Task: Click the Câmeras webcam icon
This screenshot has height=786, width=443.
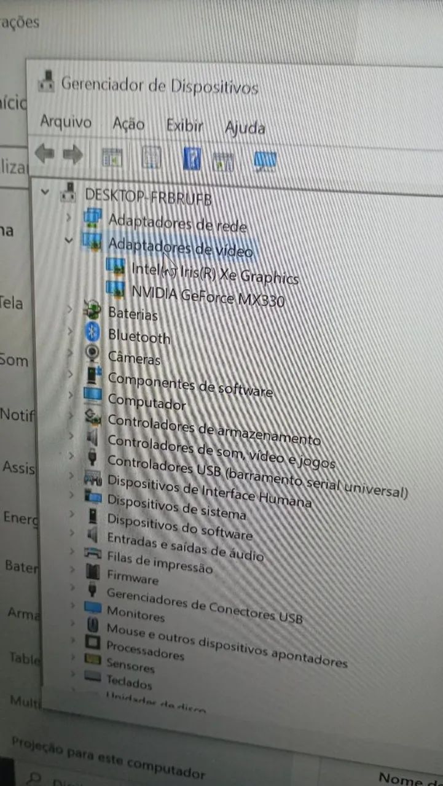Action: [93, 354]
